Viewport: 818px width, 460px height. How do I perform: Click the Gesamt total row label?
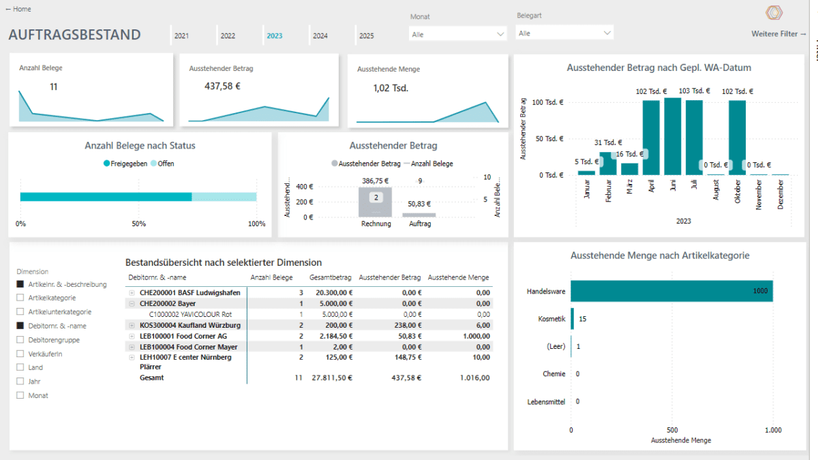152,378
